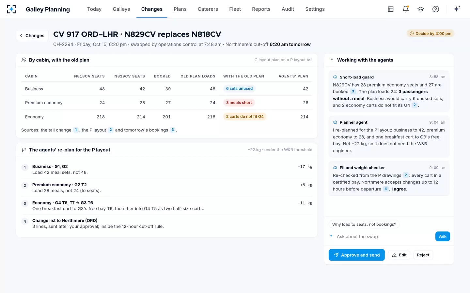Switch to the Galleys tab
Viewport: 470px width, 293px height.
click(121, 9)
